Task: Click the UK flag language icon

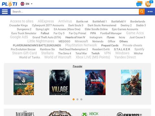Action: click(22, 4)
